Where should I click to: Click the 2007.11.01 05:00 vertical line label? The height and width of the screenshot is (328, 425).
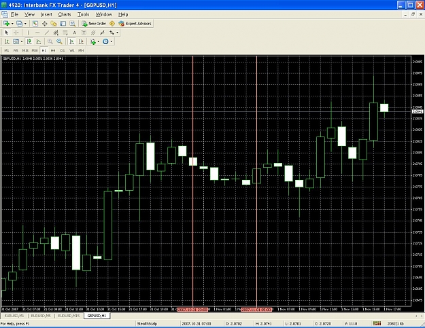pos(256,310)
